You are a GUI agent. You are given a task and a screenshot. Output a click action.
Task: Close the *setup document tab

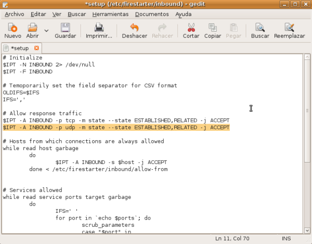point(36,48)
